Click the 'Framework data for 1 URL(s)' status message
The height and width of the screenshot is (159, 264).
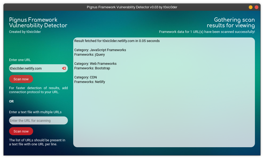point(207,32)
